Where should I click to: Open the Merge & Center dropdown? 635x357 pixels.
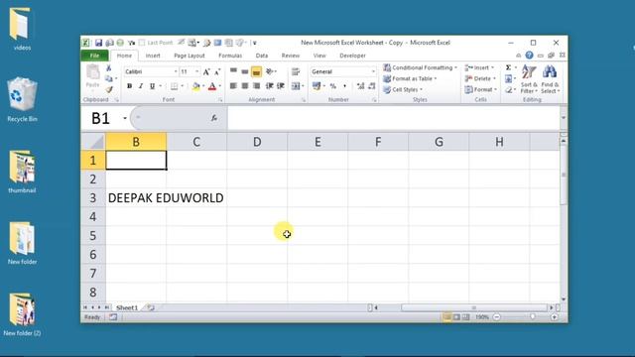pos(303,86)
